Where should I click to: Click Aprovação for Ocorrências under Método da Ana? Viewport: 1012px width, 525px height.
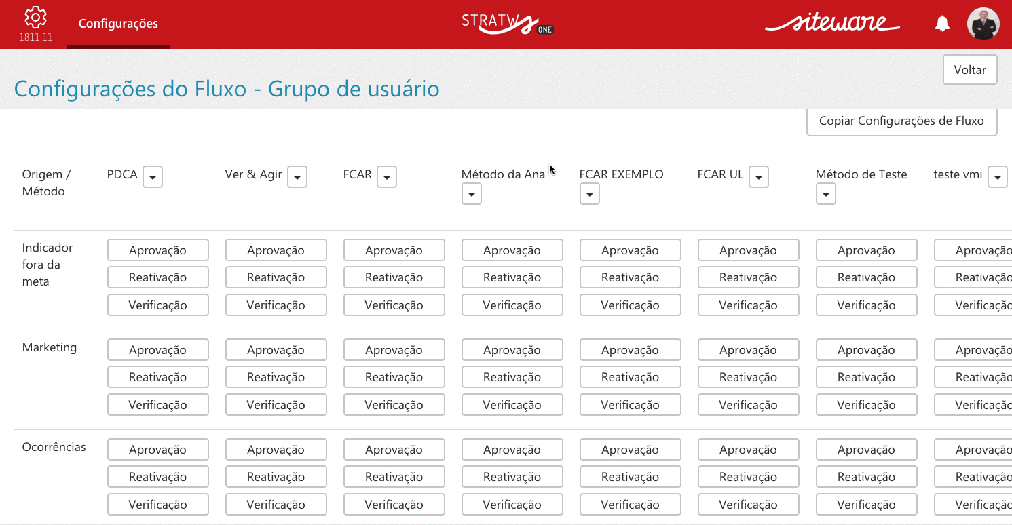[512, 450]
